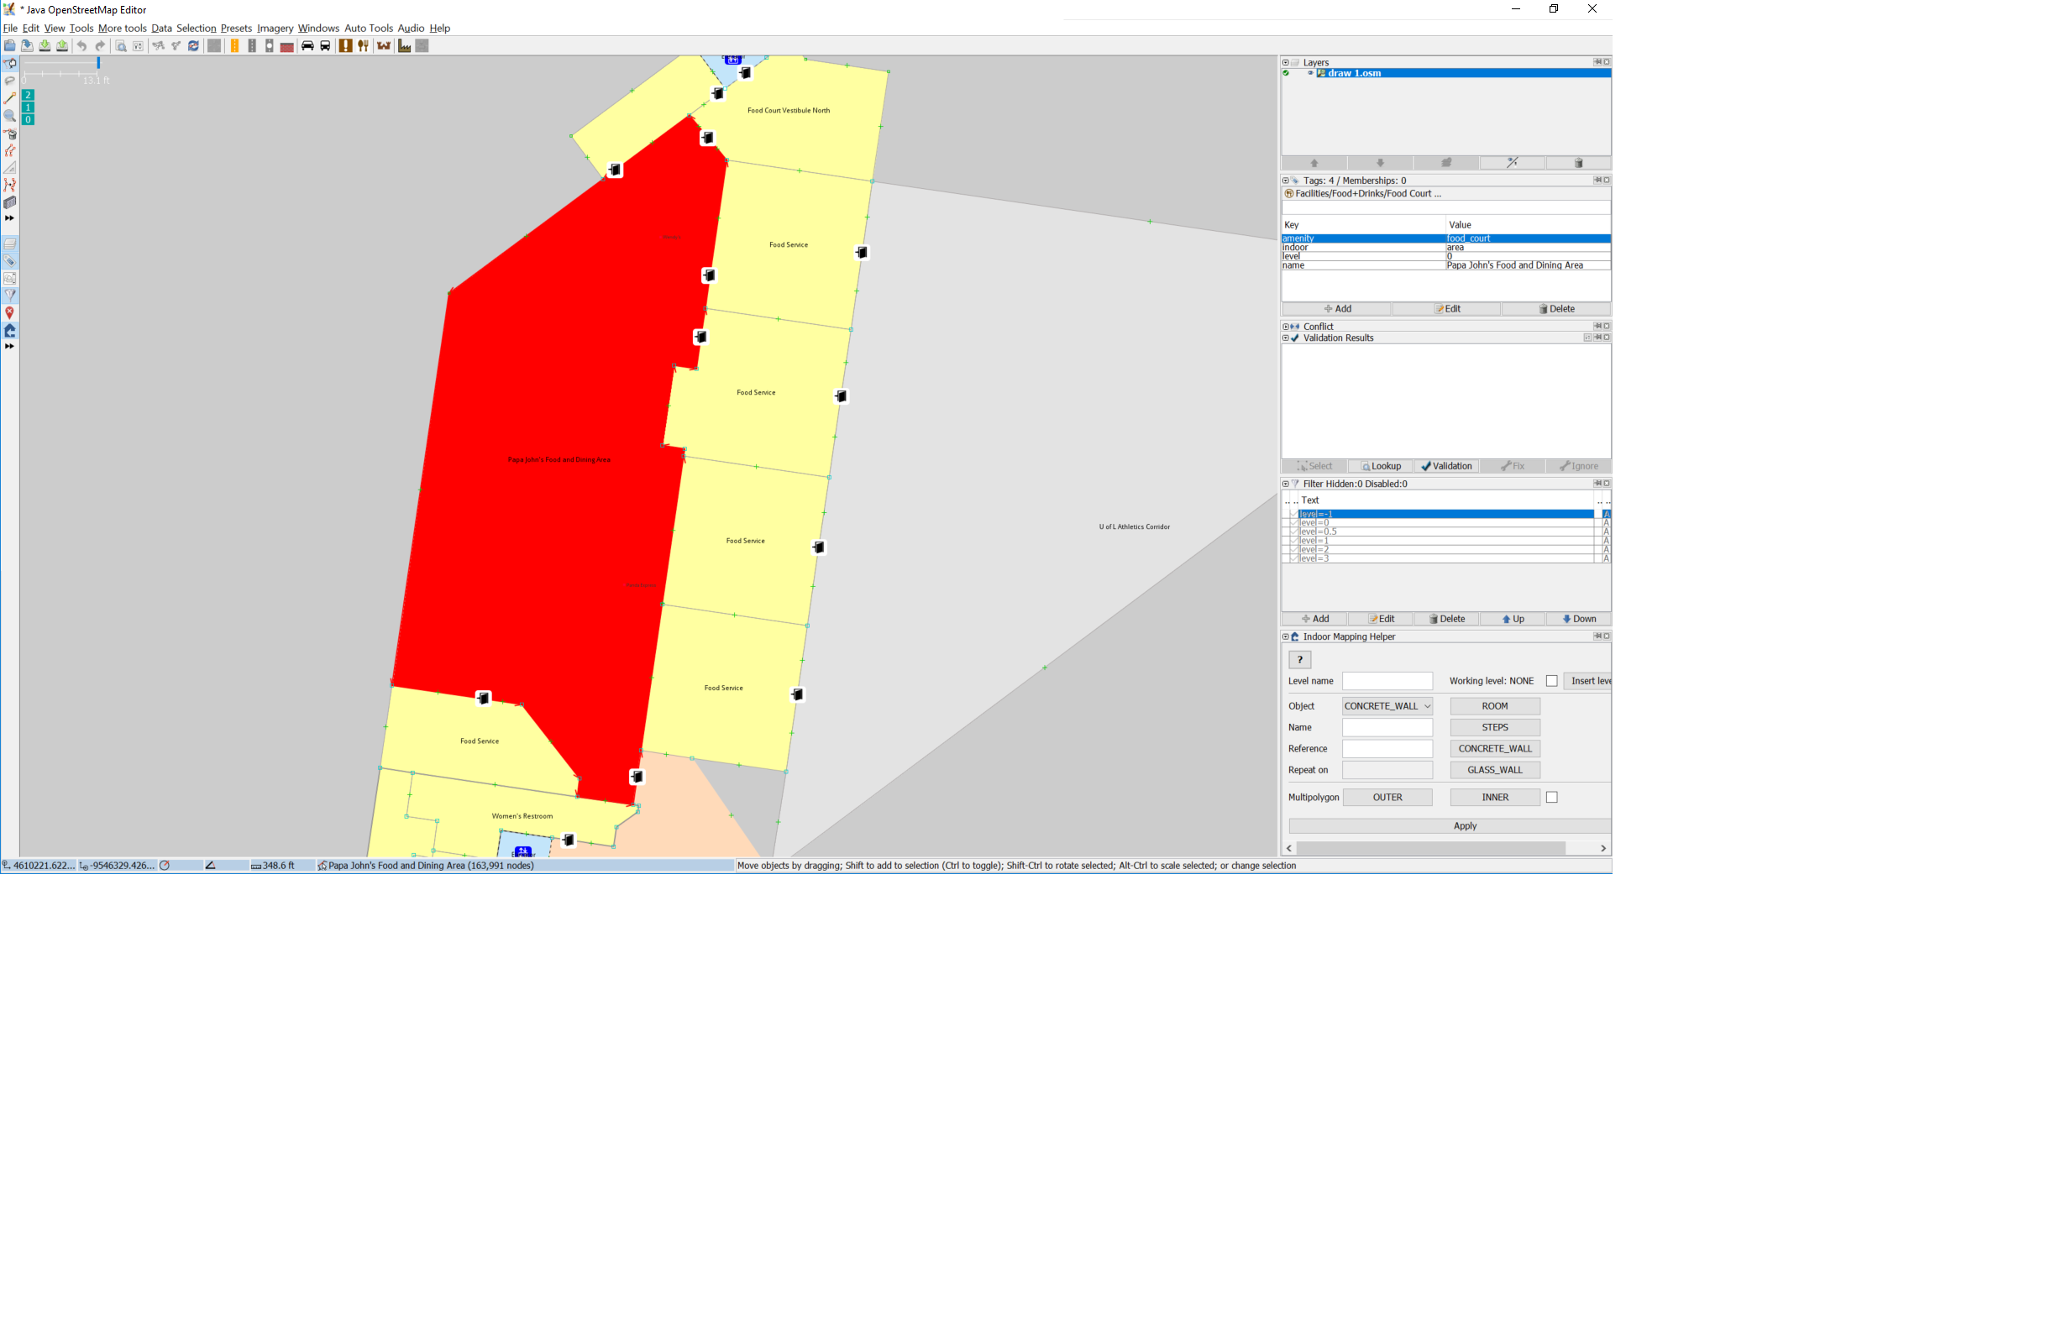This screenshot has height=1330, width=2056.
Task: Select the Delete mode tool
Action: pos(9,134)
